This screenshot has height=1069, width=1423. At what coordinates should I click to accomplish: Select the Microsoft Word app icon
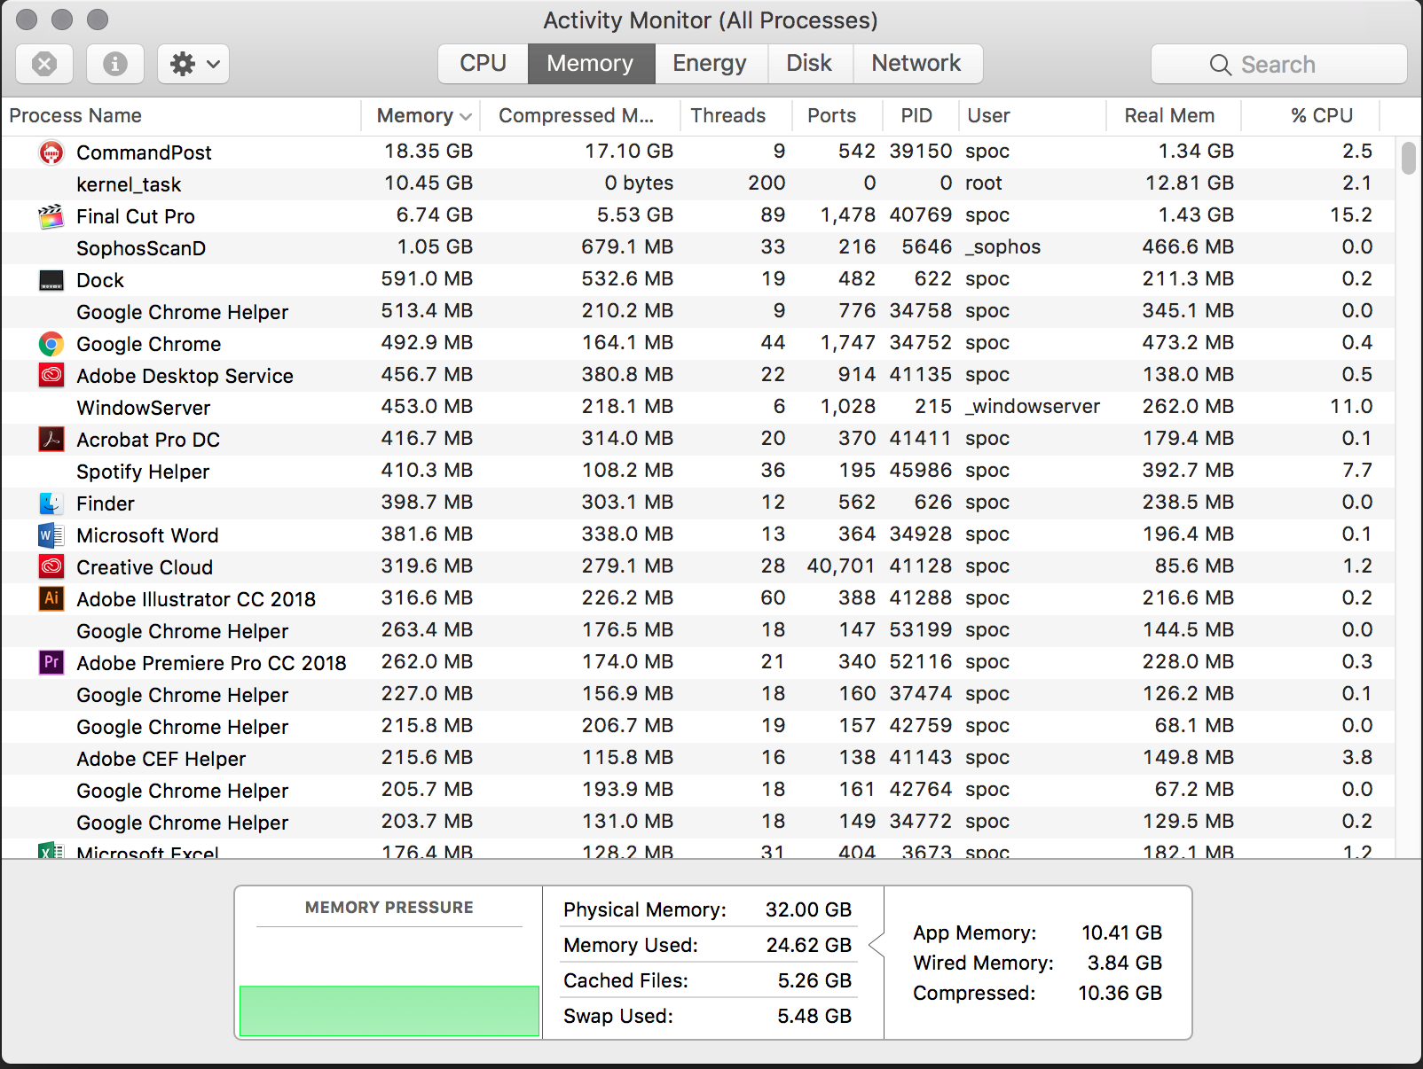point(51,534)
